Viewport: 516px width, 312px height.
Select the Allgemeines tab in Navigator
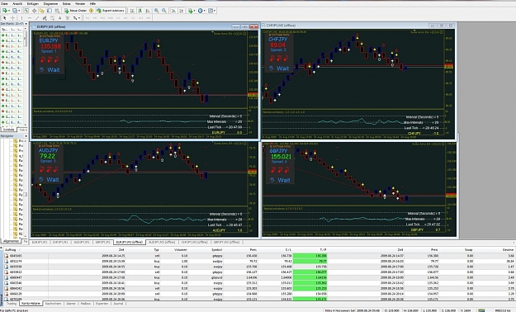point(11,241)
